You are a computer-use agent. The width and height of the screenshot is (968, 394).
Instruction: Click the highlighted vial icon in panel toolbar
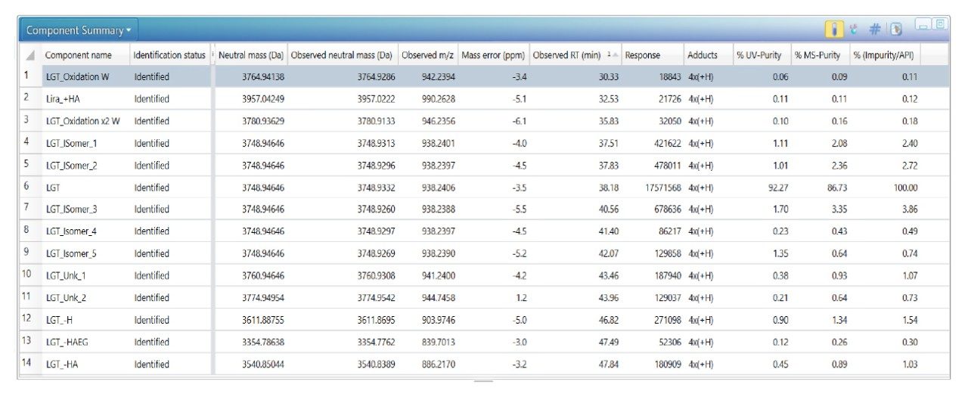coord(836,30)
